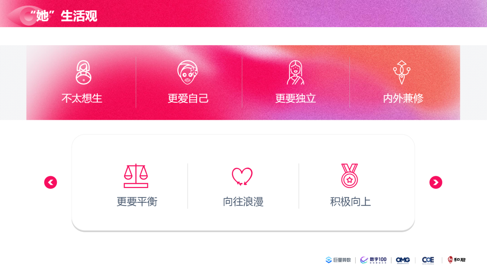Select the 更要独立 label
The image size is (487, 274).
(295, 98)
